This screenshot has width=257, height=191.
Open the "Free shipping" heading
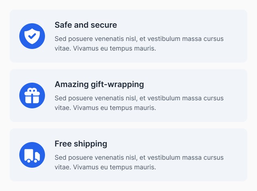81,144
